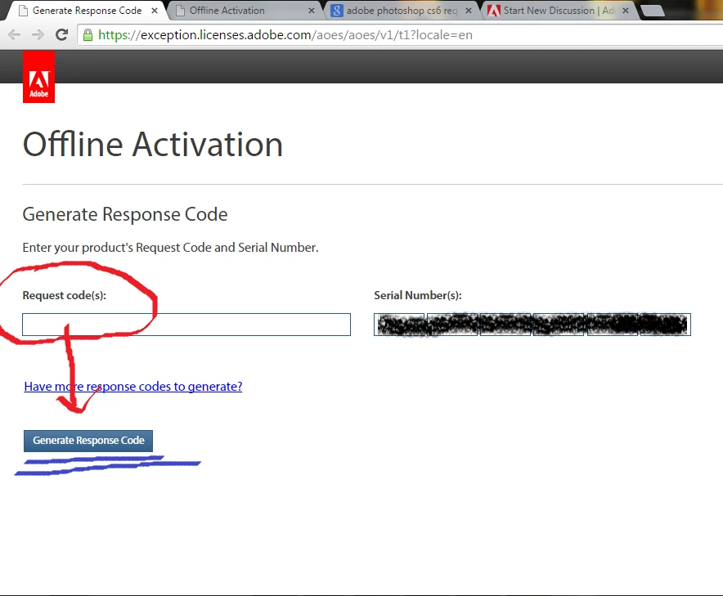Image resolution: width=723 pixels, height=596 pixels.
Task: Click the 'Offline Activation' page heading
Action: pos(153,144)
